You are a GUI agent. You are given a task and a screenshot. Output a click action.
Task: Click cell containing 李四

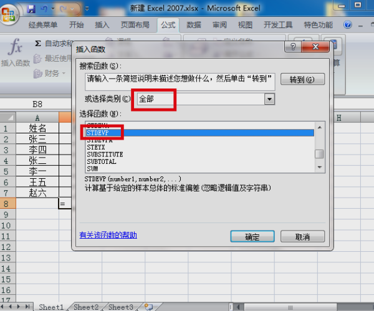37,150
